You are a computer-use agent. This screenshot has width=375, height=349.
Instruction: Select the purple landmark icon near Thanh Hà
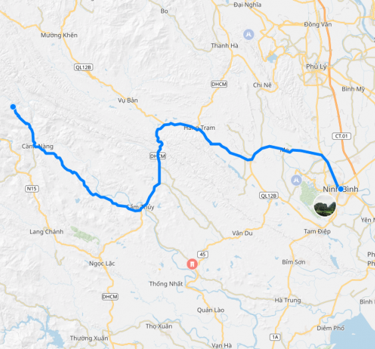[x=248, y=35]
